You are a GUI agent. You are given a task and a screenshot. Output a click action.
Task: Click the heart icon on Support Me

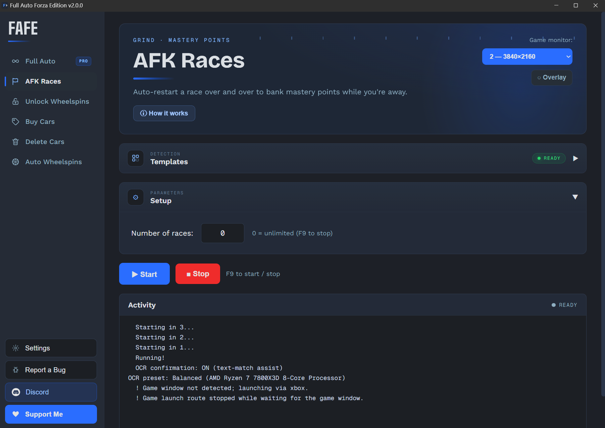coord(16,414)
